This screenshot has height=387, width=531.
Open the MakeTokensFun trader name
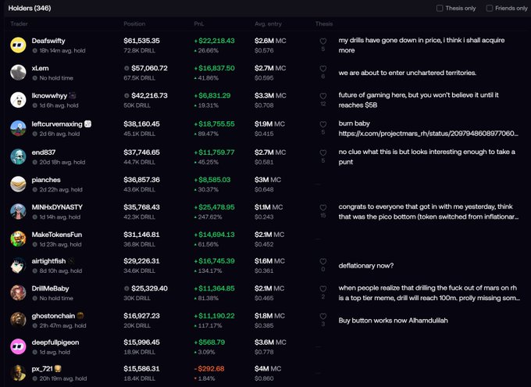[57, 235]
